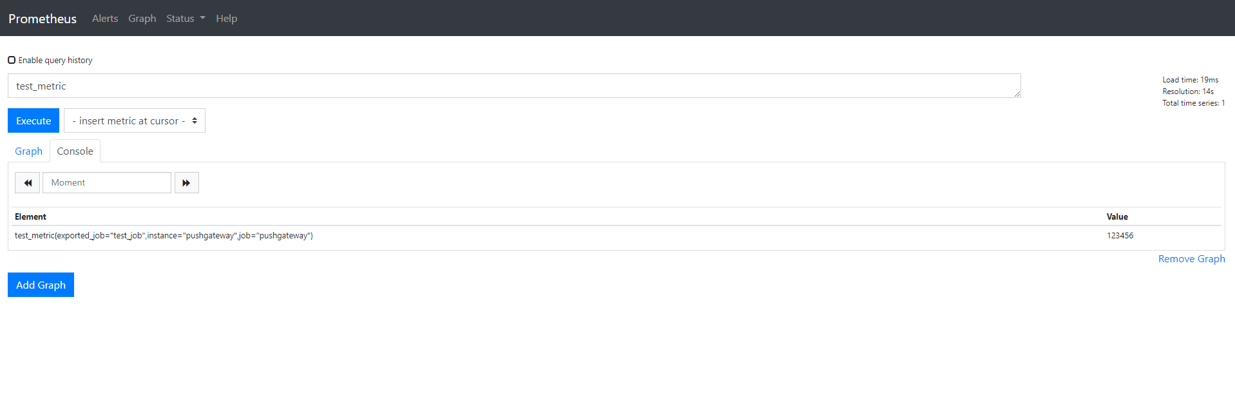Switch to the Graph tab
Viewport: 1235px width, 402px height.
tap(28, 151)
